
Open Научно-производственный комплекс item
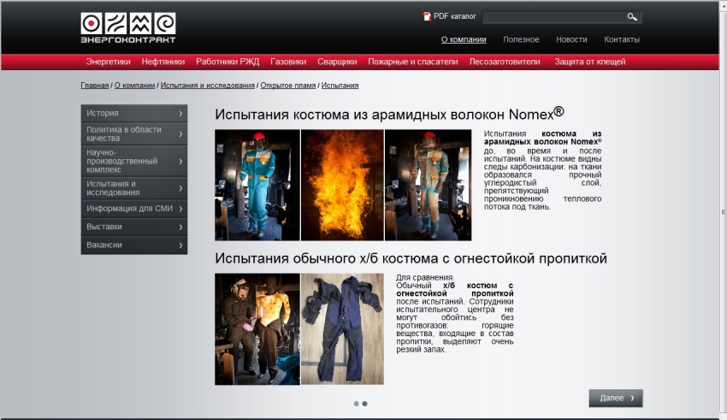(x=134, y=161)
